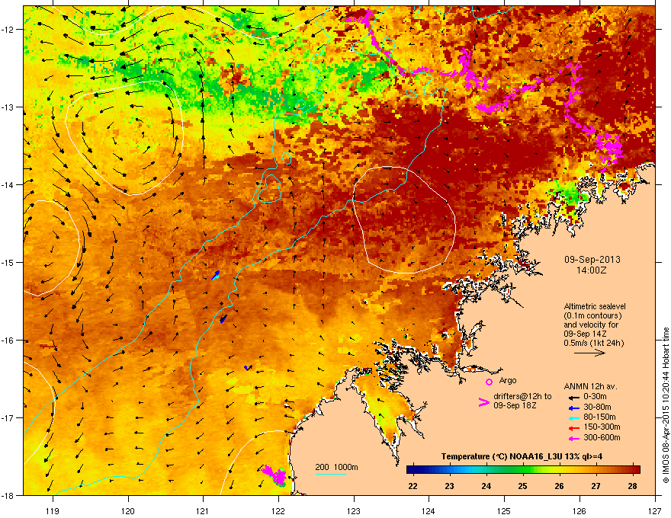Viewport: 671px width, 518px height.
Task: Click the '200 1000m' bathymetry label
Action: [337, 467]
